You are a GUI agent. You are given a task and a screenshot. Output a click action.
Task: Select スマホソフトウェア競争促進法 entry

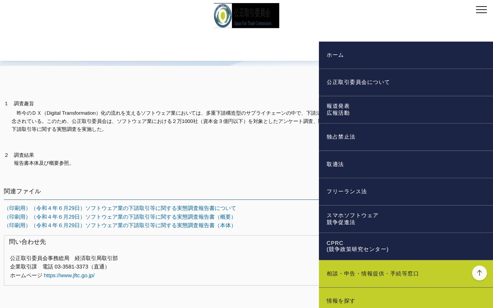coord(352,219)
